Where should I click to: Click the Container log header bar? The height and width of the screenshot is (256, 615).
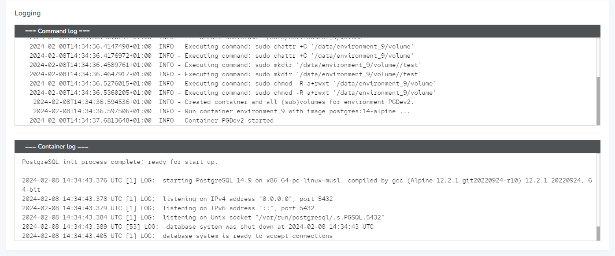(307, 147)
